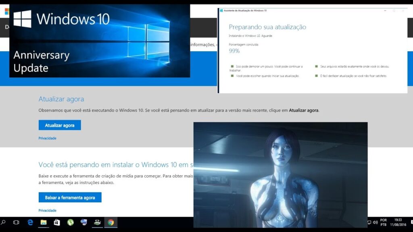Click the bold Atualizar agora in the paragraph

(x=304, y=110)
